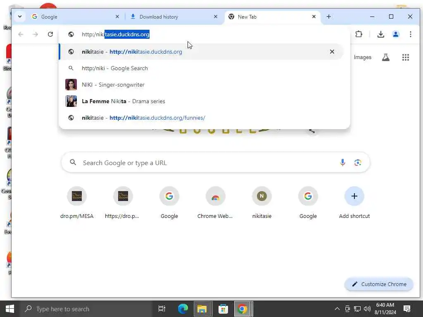The width and height of the screenshot is (423, 317).
Task: Select NIKI Singer-songwriter suggestion
Action: click(x=201, y=85)
